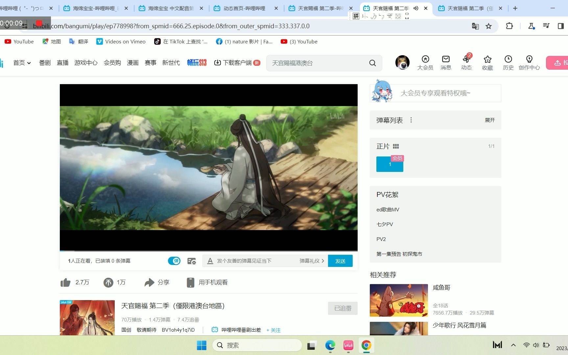The height and width of the screenshot is (355, 568).
Task: Open the 畅玩S13 promo link
Action: point(197,63)
